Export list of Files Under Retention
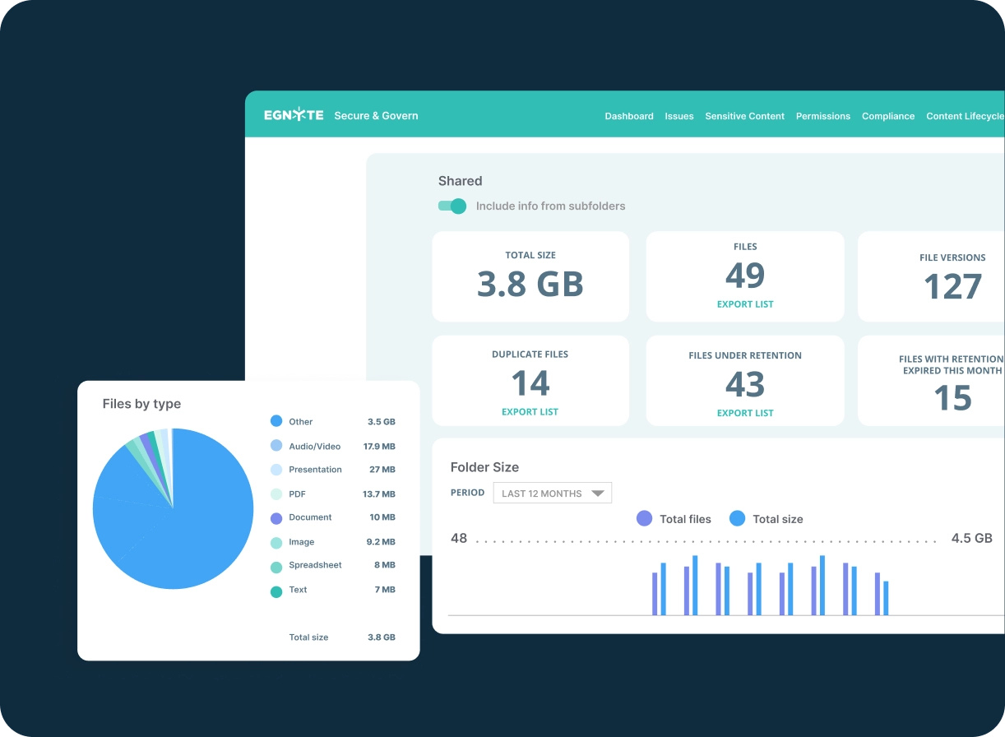1005x737 pixels. (x=745, y=413)
